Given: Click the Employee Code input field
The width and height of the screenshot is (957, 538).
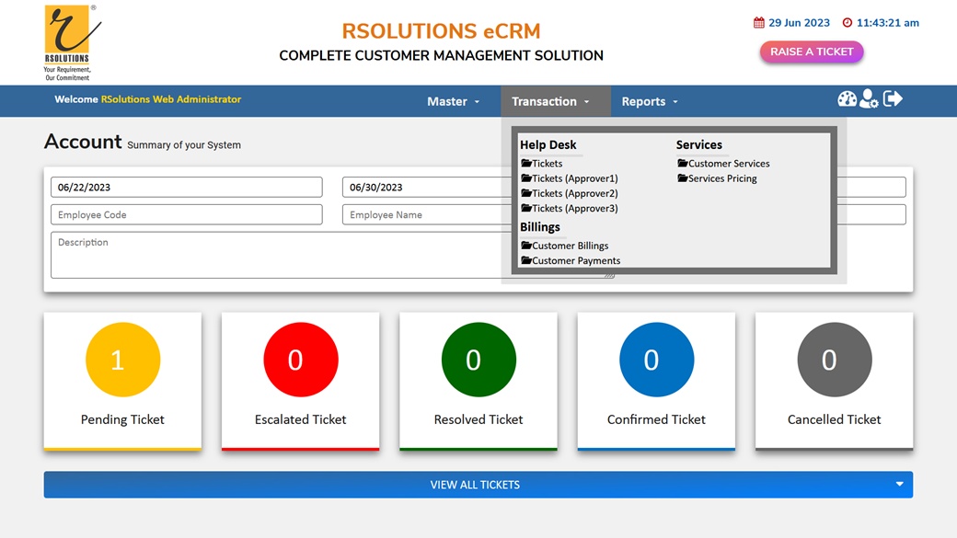Looking at the screenshot, I should [187, 214].
